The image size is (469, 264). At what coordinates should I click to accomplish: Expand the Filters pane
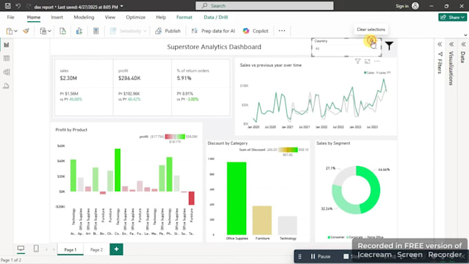point(440,45)
